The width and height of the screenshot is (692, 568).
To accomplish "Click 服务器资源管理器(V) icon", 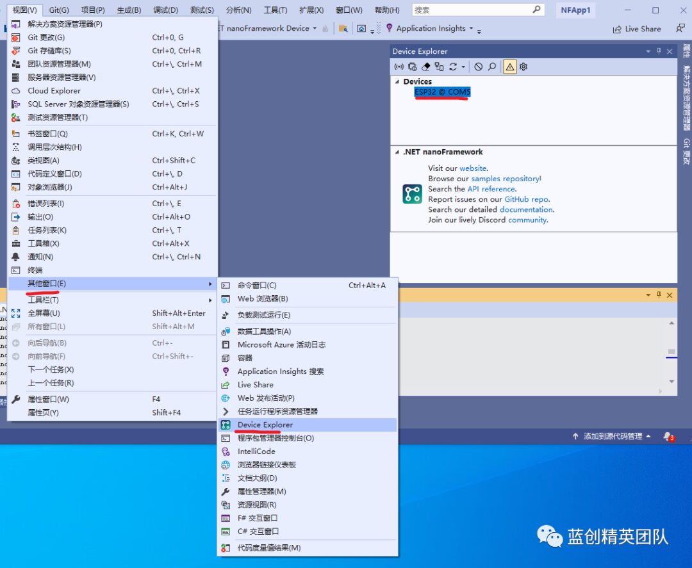I will click(x=16, y=77).
